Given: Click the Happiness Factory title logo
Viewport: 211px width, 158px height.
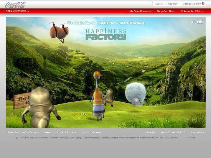Looking at the screenshot, I should pyautogui.click(x=106, y=34).
